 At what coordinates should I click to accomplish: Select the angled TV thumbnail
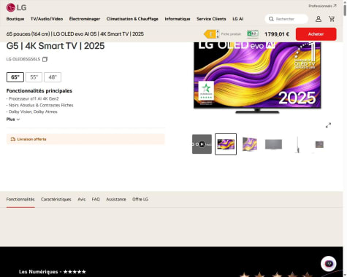tap(250, 144)
